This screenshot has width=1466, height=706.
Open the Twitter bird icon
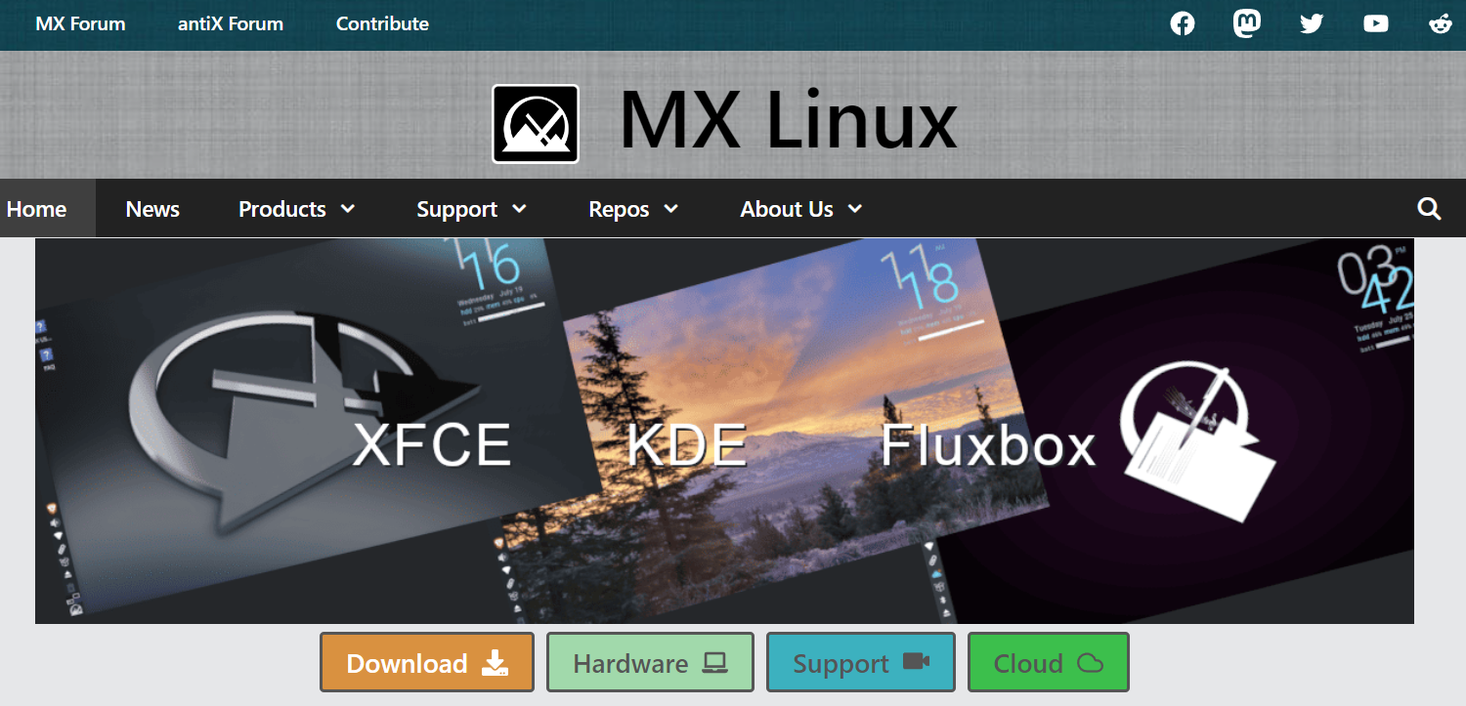click(1312, 24)
